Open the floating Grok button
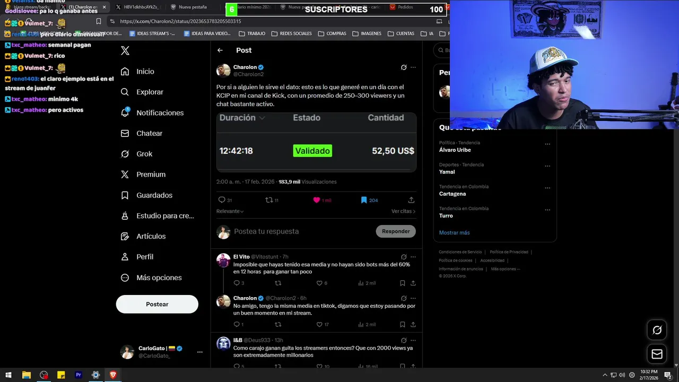This screenshot has width=679, height=382. coord(657,330)
